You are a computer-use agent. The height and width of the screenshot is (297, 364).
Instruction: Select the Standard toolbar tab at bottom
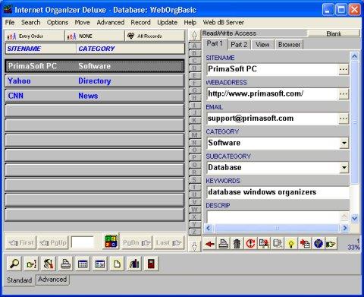click(x=20, y=280)
